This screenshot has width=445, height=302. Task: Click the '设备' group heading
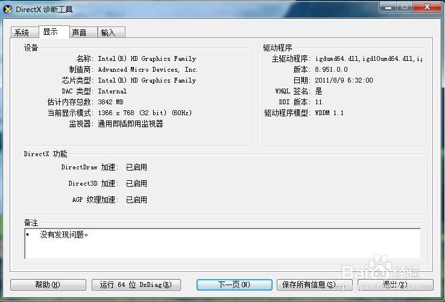click(31, 48)
